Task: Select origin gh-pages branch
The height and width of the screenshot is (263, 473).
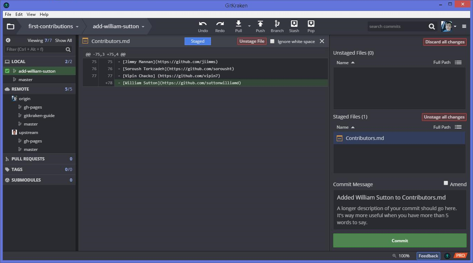Action: tap(33, 107)
